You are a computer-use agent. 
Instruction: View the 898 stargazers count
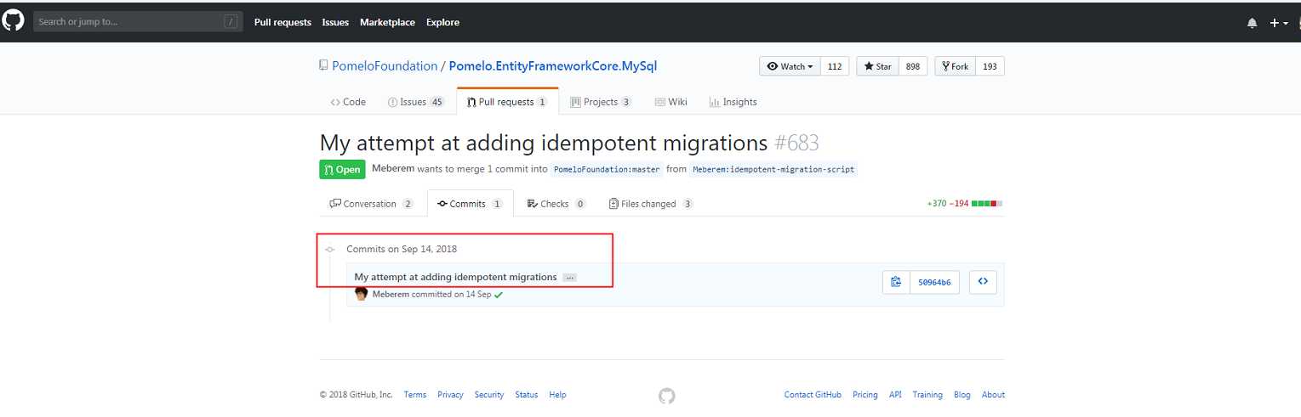pos(912,66)
